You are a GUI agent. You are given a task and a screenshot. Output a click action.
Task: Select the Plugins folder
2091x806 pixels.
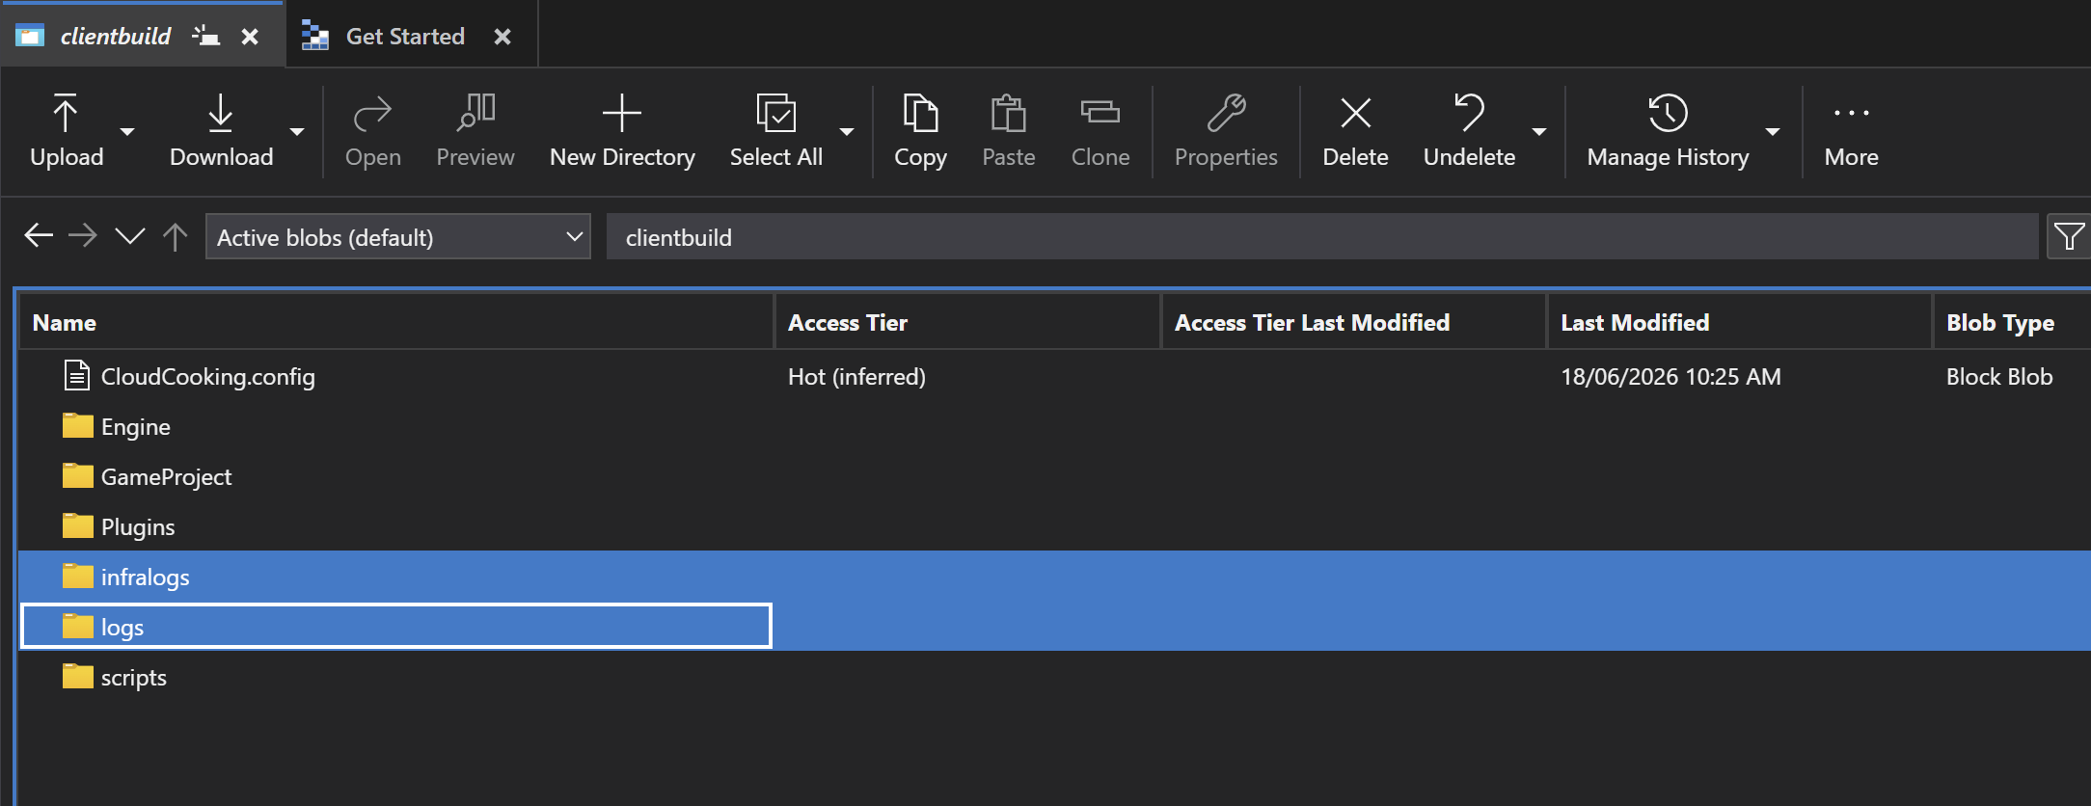(x=1055, y=526)
